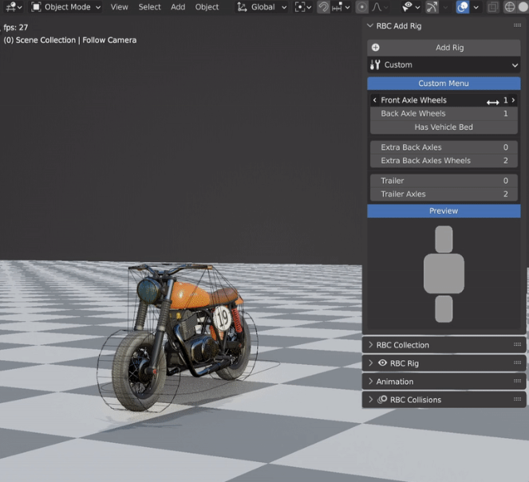
Task: Toggle the show gizmo button
Action: pos(432,6)
